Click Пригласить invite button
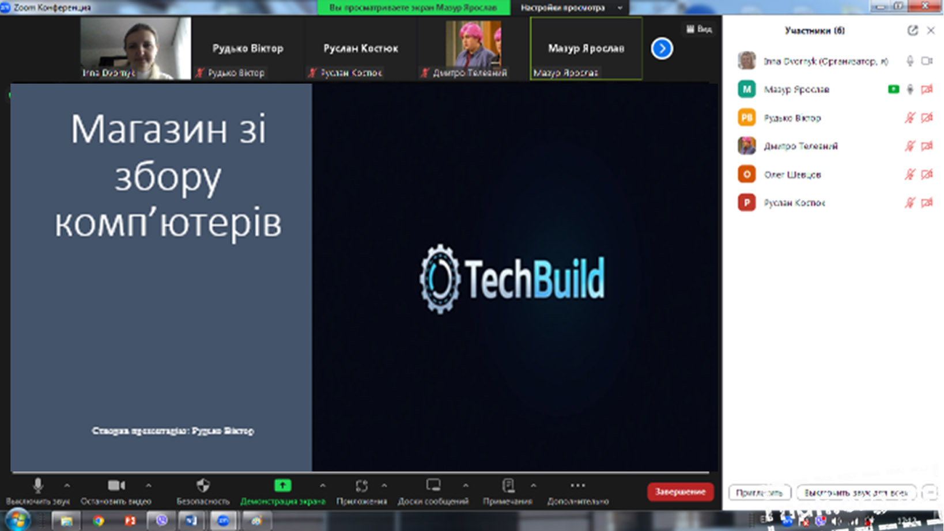 click(759, 492)
